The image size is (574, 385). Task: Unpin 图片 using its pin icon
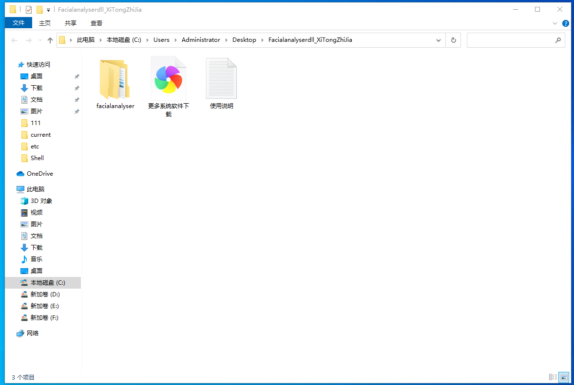[77, 111]
